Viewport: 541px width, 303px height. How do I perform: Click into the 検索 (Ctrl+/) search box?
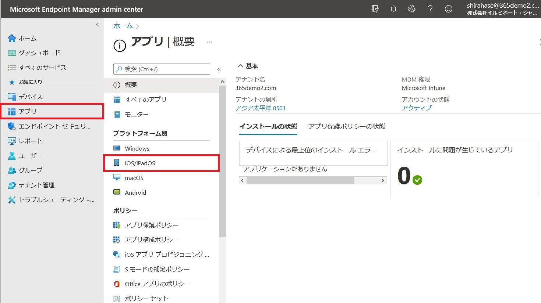[162, 69]
